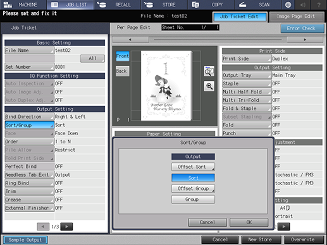Go to next Job Ticket settings page arrow
Screen dimensions: 327x245
[x=66, y=227]
